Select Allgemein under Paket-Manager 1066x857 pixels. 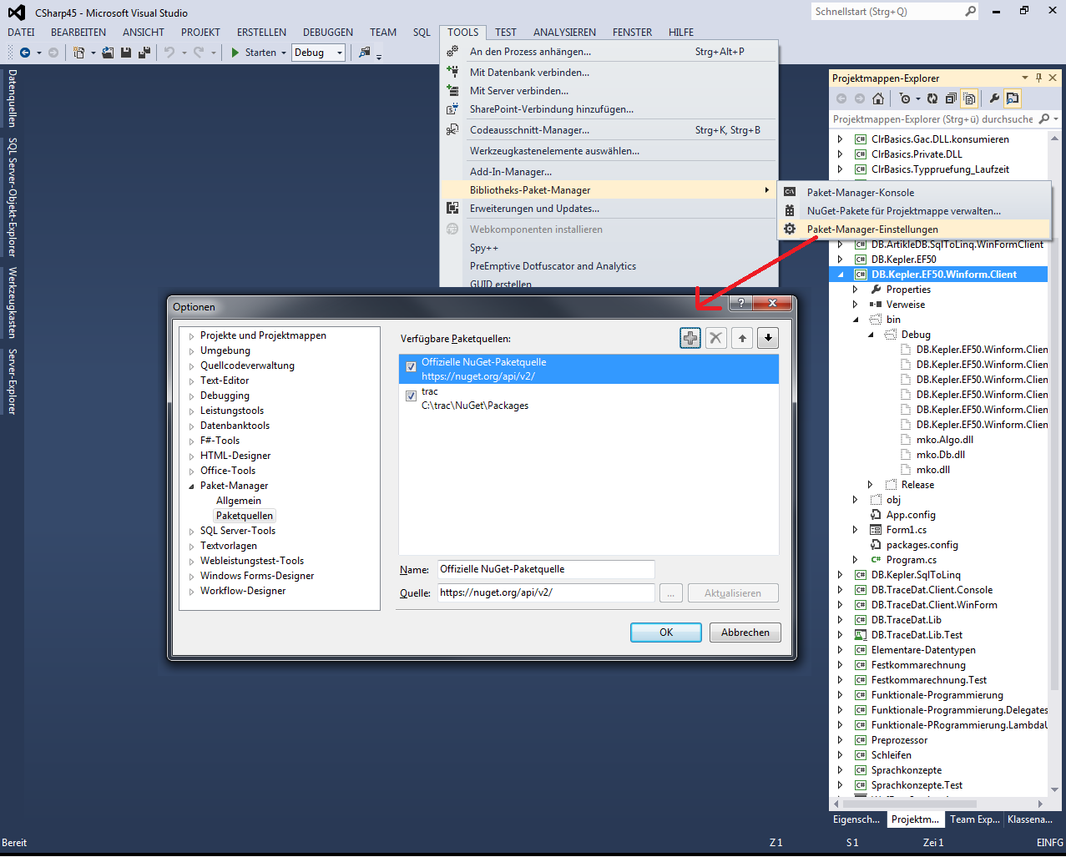[x=239, y=501]
